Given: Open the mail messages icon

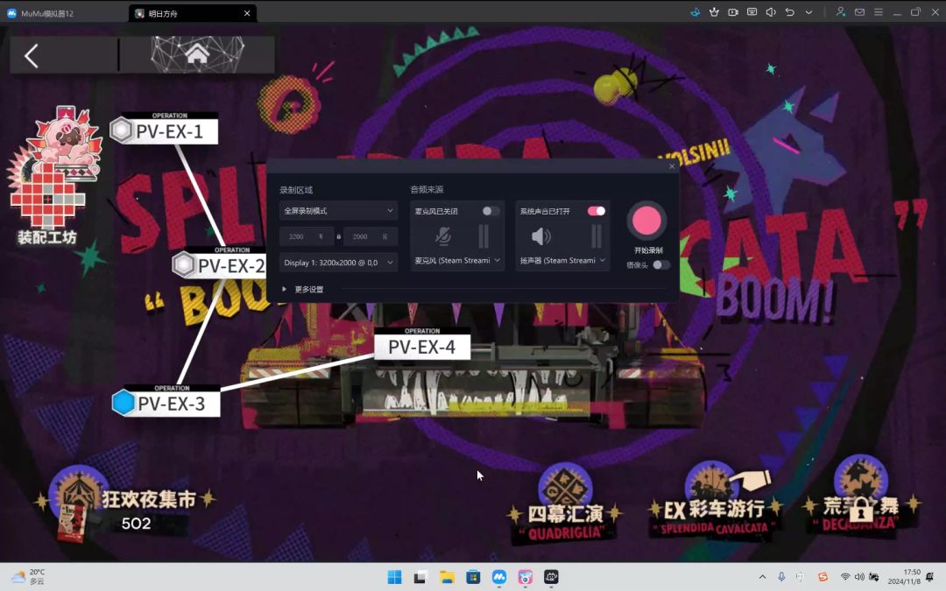Looking at the screenshot, I should tap(860, 12).
